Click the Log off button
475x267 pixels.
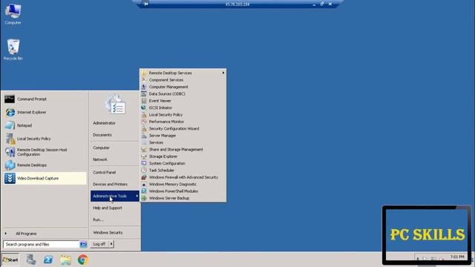tap(99, 244)
